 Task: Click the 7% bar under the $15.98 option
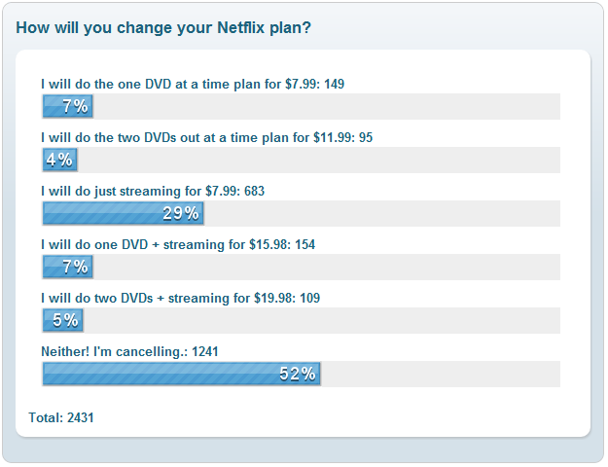[68, 267]
